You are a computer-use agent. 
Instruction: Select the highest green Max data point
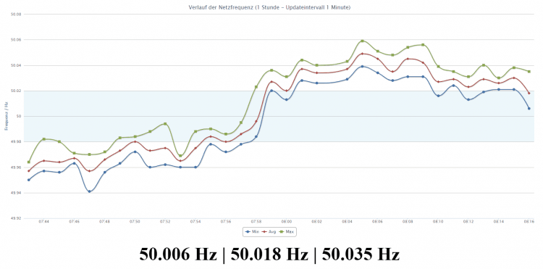(x=363, y=41)
